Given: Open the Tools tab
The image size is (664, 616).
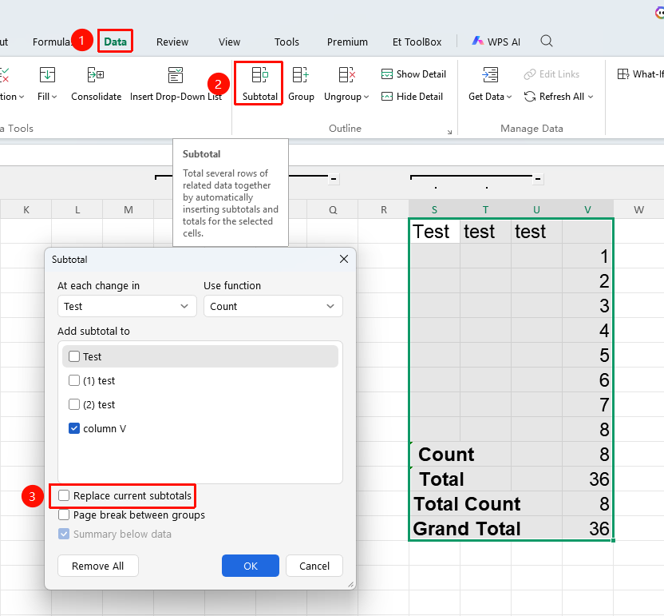Looking at the screenshot, I should tap(287, 42).
